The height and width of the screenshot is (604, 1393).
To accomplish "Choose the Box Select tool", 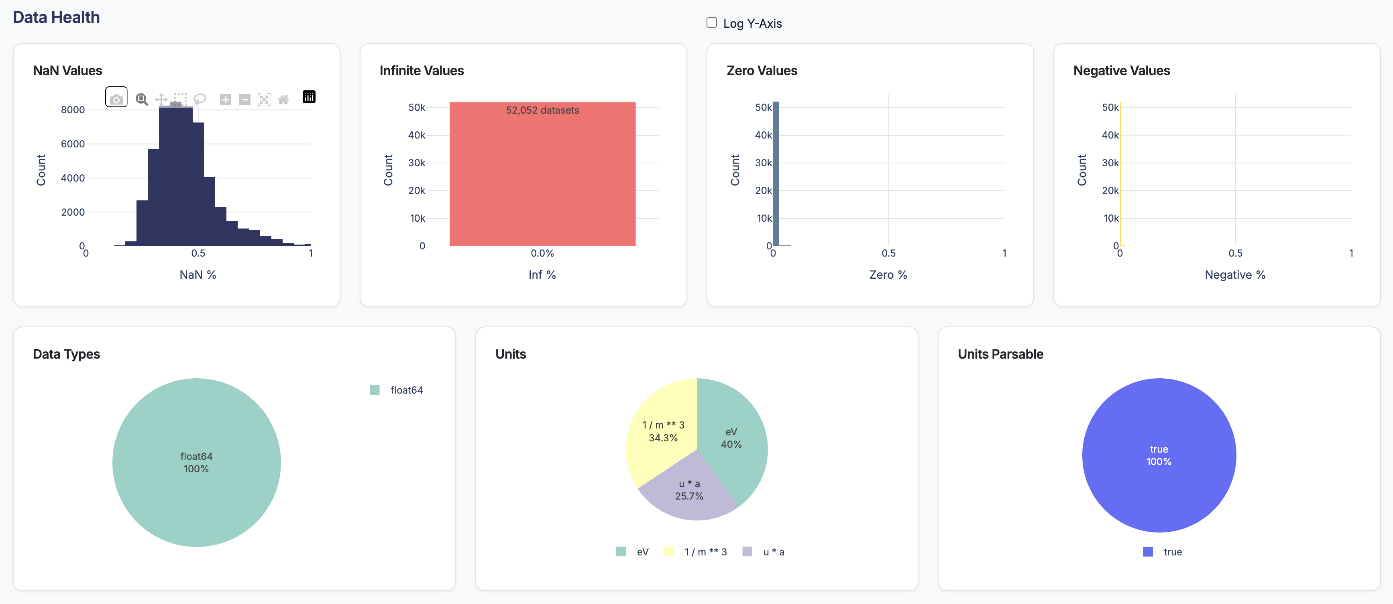I will [181, 99].
